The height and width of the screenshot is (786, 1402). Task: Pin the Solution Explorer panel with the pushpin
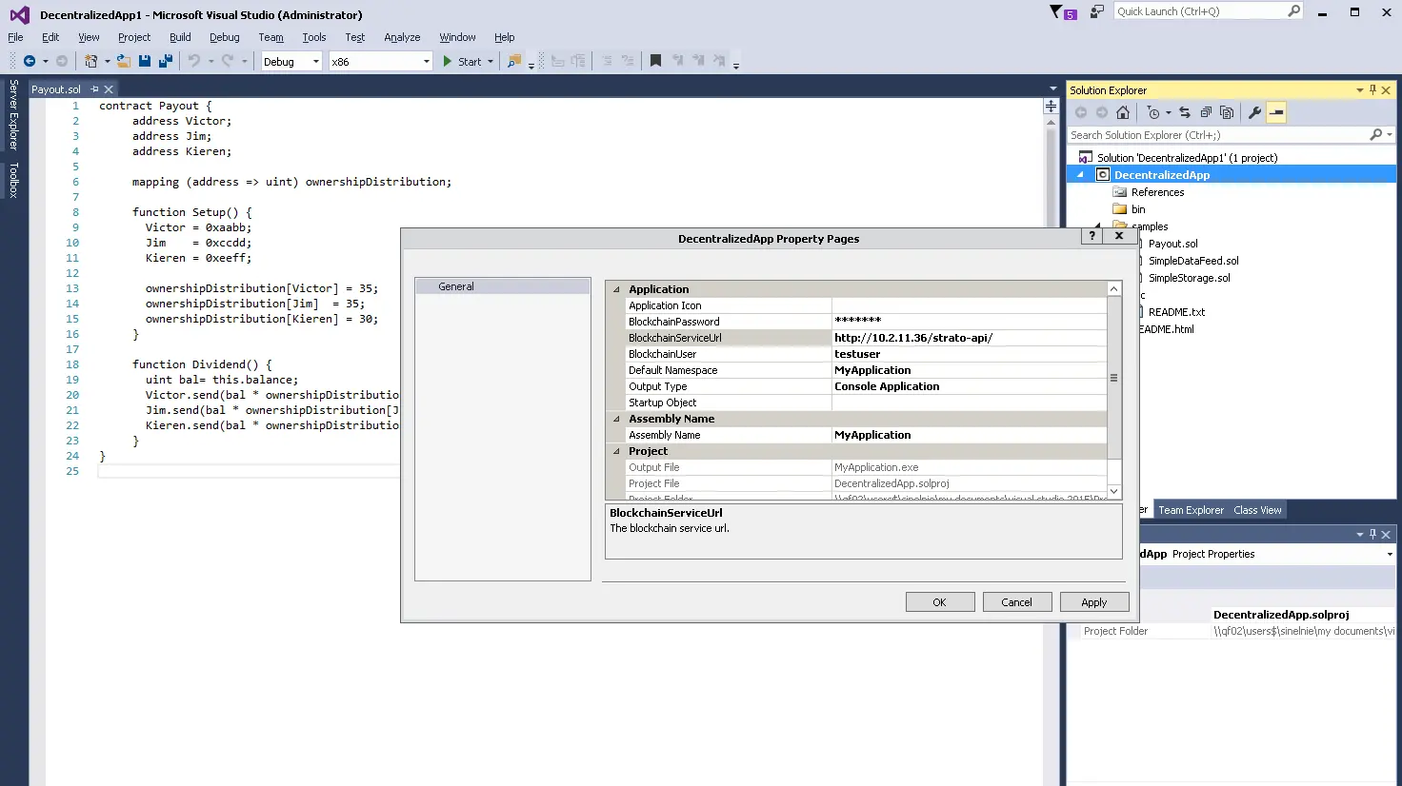(1372, 90)
